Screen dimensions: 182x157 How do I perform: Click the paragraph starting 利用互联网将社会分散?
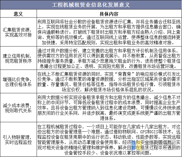109,32
